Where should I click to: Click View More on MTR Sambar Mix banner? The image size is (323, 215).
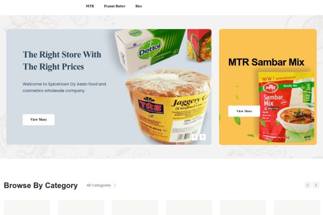pyautogui.click(x=244, y=111)
